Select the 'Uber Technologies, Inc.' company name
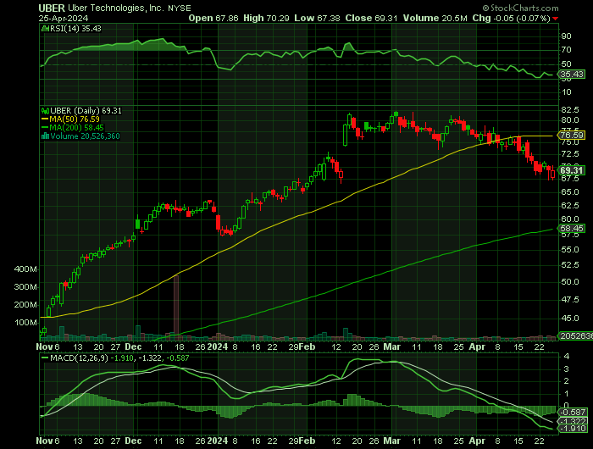Viewport: 593px width, 449px height. pos(116,8)
